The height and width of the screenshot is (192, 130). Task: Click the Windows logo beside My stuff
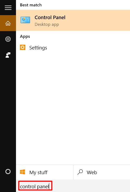(23, 172)
